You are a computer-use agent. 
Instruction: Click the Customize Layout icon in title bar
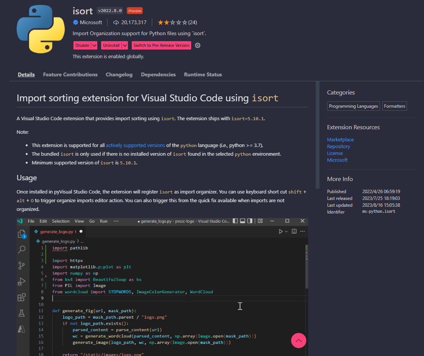click(x=260, y=221)
